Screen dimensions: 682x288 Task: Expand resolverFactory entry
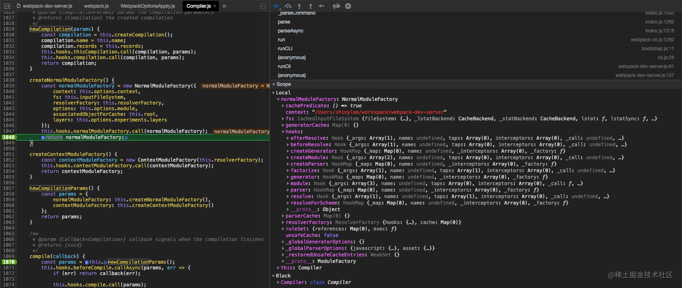click(x=283, y=222)
